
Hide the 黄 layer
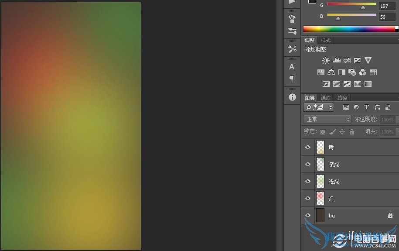[x=308, y=147]
